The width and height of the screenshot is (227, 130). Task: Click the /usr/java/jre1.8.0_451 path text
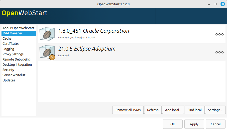pyautogui.click(x=83, y=37)
